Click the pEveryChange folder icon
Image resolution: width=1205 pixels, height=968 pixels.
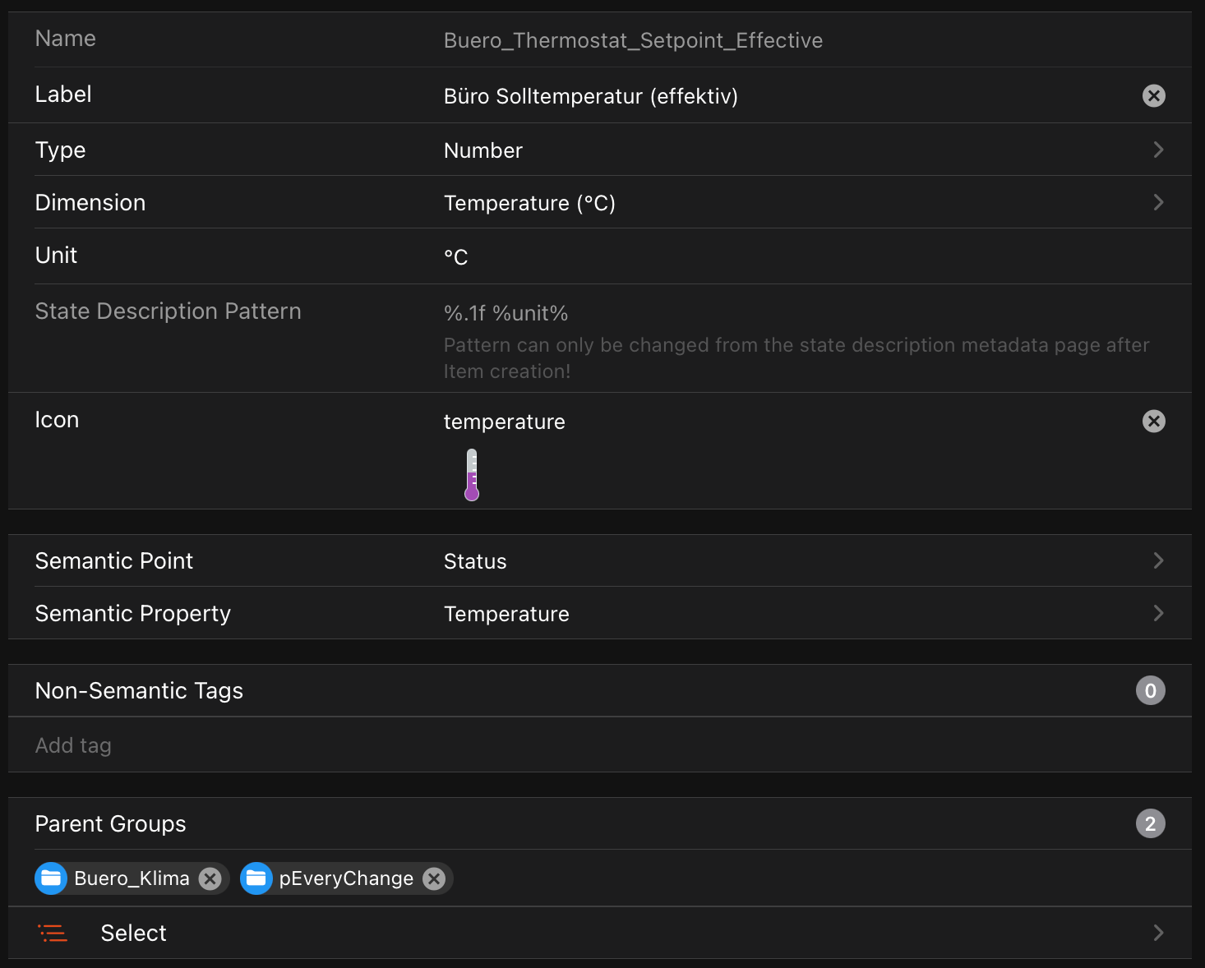point(256,878)
